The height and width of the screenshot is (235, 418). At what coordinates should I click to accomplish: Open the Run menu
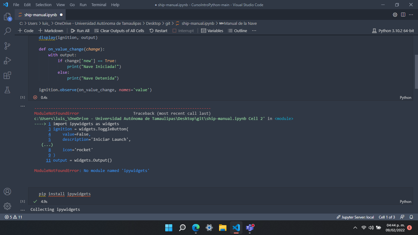click(x=83, y=5)
